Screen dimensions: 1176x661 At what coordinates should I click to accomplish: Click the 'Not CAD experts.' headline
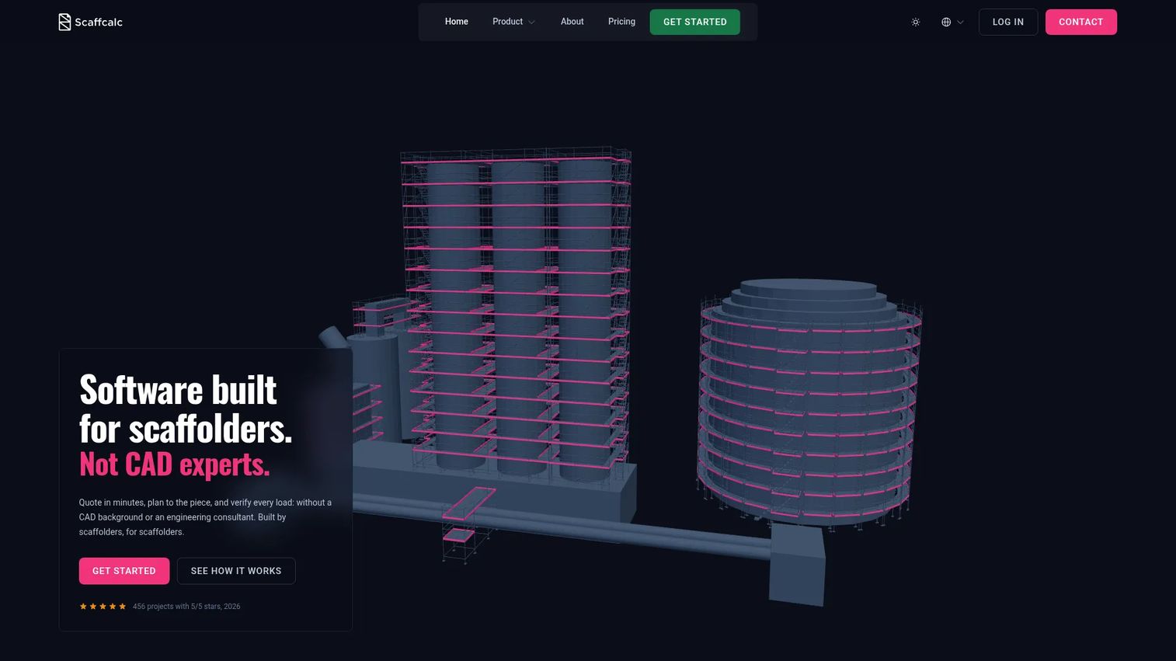[175, 464]
